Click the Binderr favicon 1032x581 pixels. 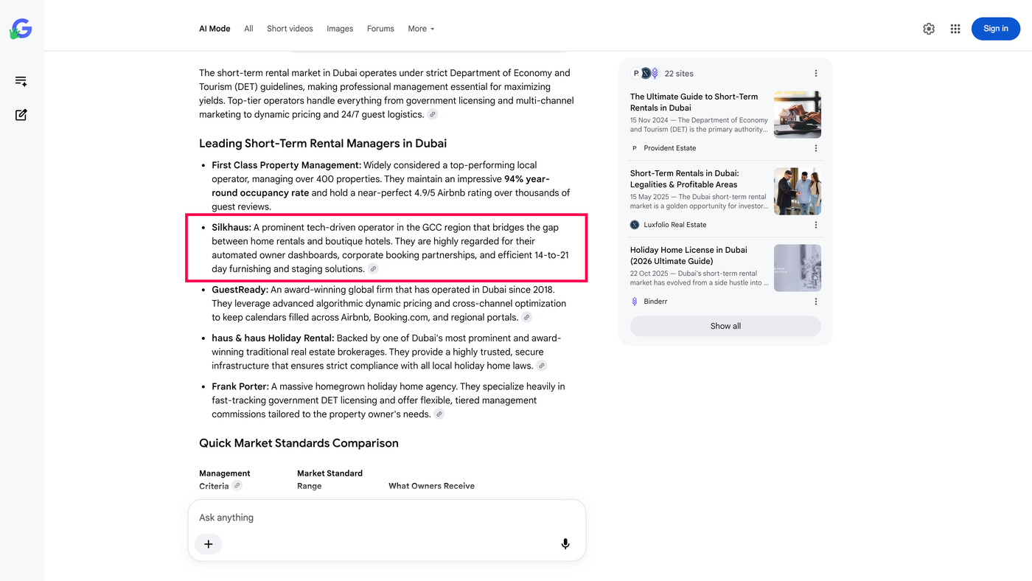pos(635,302)
